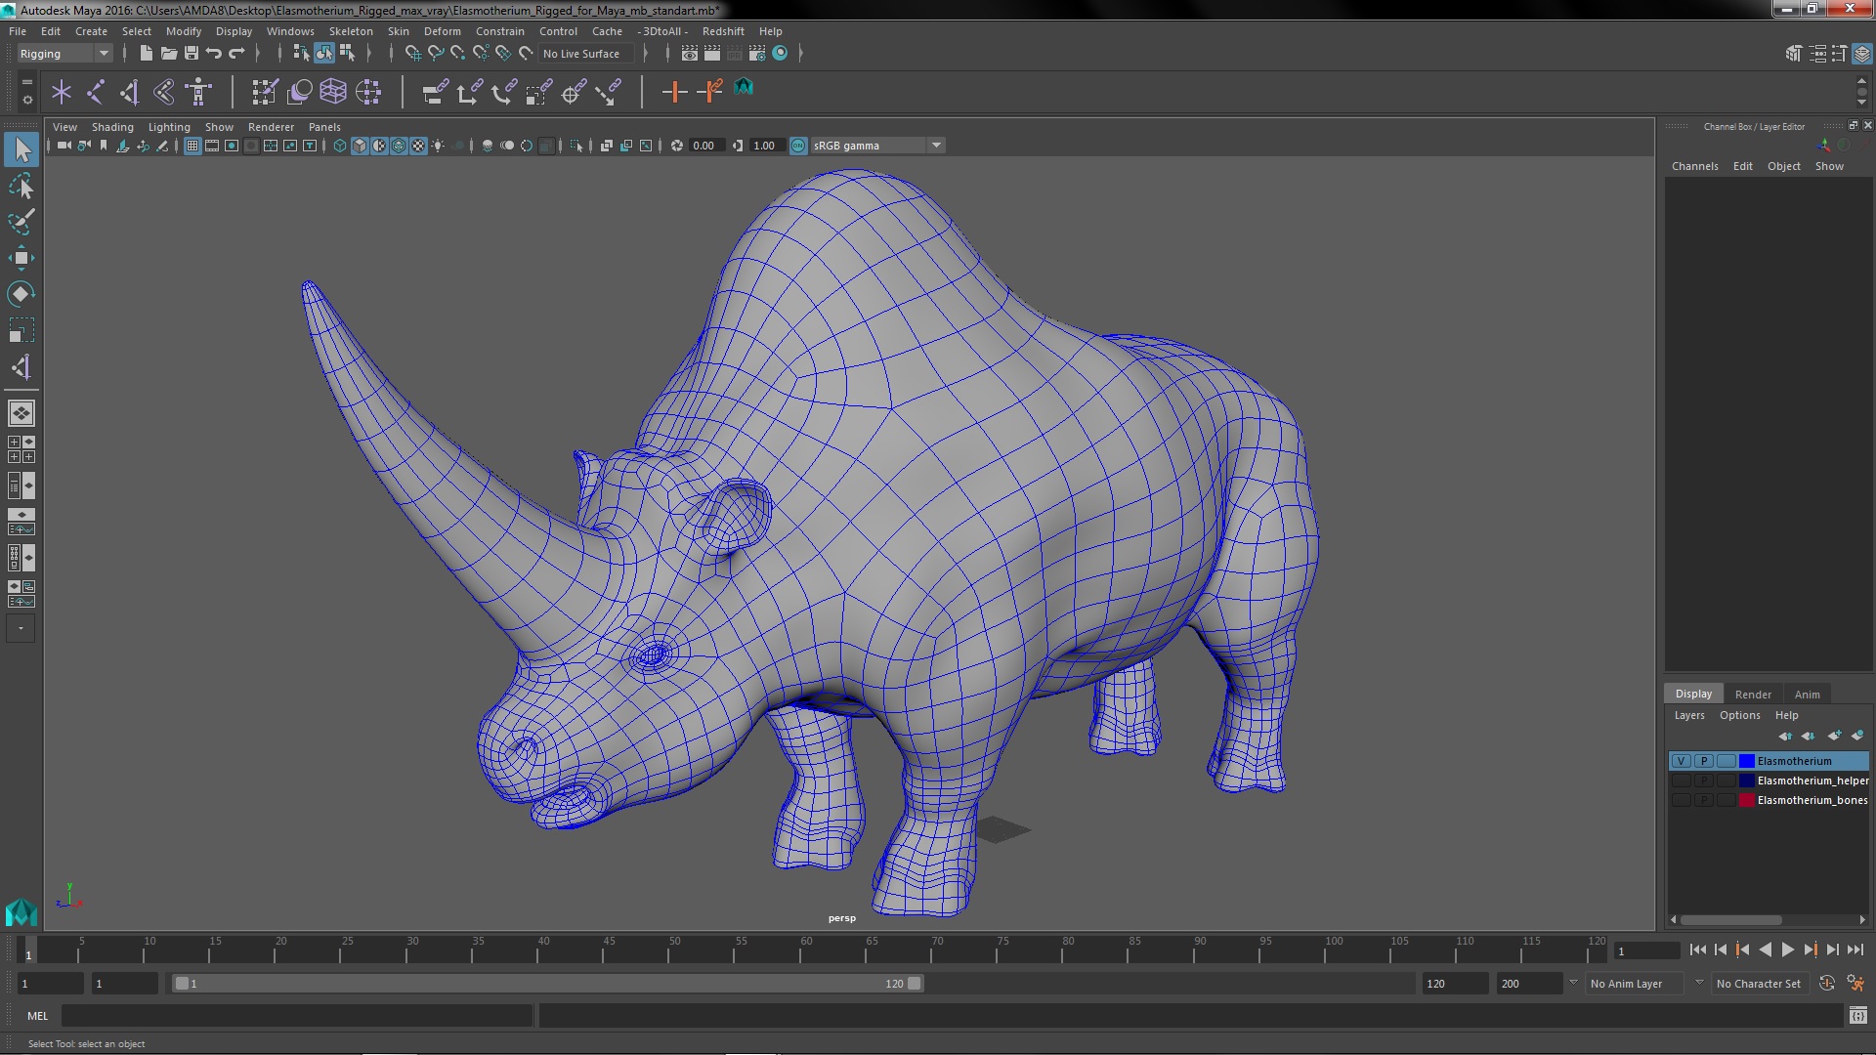The width and height of the screenshot is (1876, 1055).
Task: Switch to the Render layer tab
Action: tap(1753, 695)
